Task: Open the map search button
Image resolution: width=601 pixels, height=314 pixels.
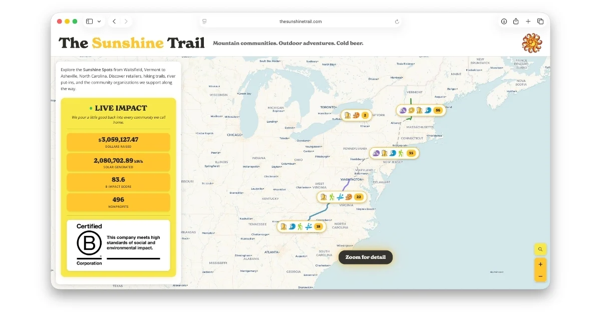Action: pos(540,249)
